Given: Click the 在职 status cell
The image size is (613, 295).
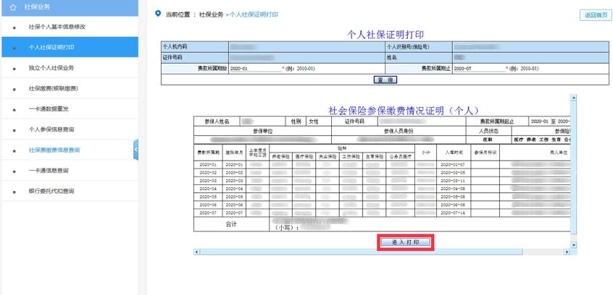Looking at the screenshot, I should click(x=488, y=140).
